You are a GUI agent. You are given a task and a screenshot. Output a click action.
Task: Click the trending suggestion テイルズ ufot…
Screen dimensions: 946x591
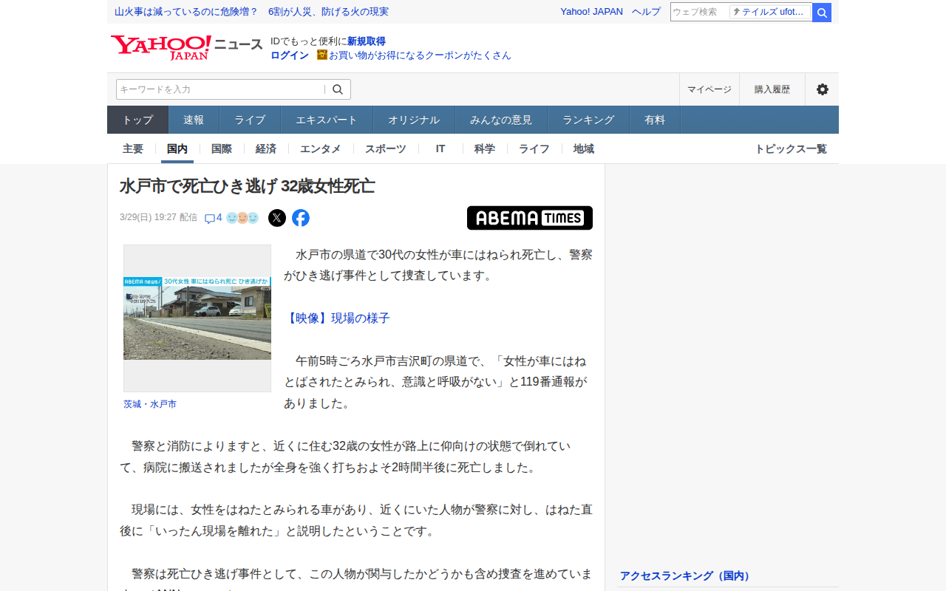770,12
